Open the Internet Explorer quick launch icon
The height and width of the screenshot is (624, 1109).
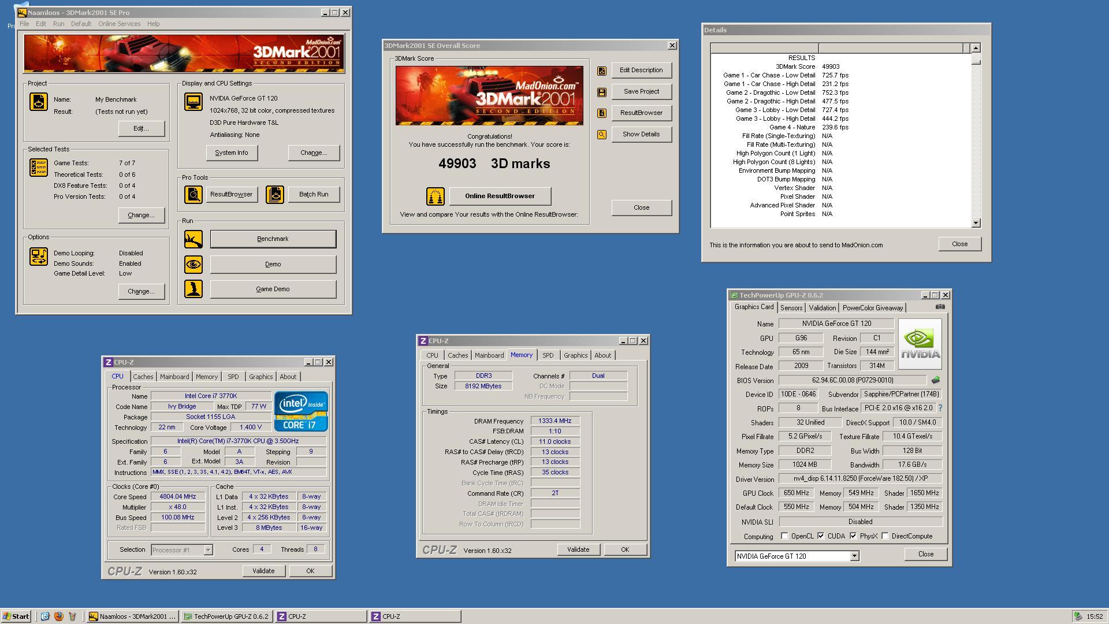(x=45, y=616)
